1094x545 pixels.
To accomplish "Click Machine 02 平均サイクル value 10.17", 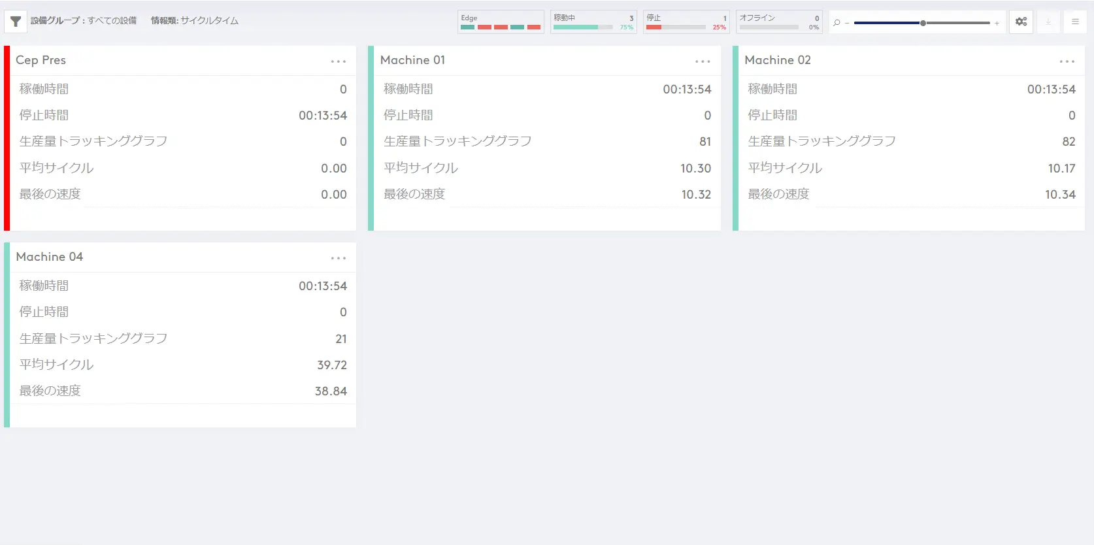I will (x=1061, y=169).
